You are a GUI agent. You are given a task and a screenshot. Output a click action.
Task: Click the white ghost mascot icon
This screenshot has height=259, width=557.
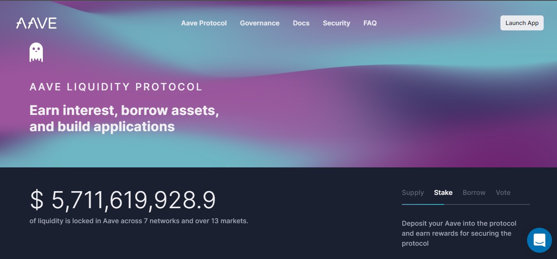(37, 51)
